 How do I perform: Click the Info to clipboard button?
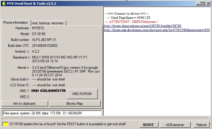pyautogui.click(x=24, y=104)
